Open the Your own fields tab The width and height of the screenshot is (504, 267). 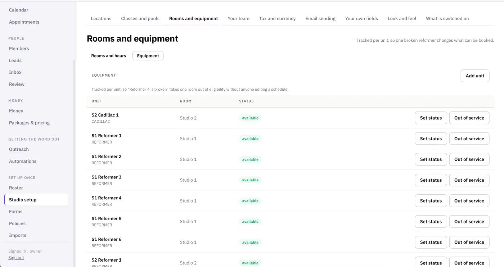pos(361,19)
